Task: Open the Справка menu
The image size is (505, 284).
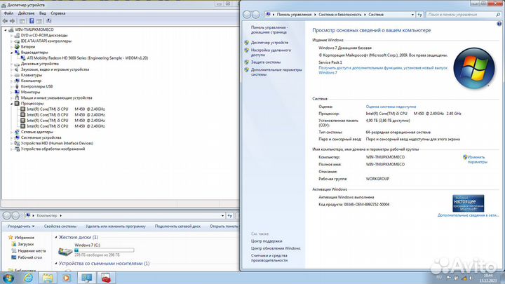Action: (x=58, y=13)
